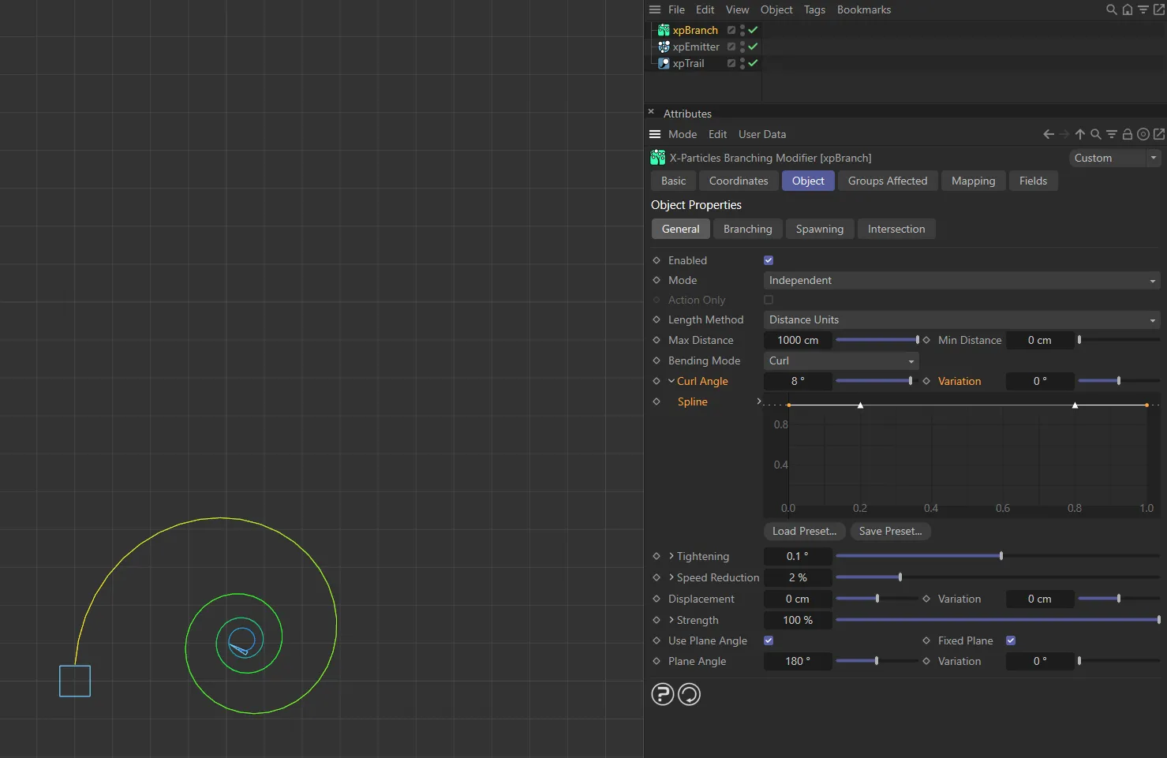This screenshot has width=1167, height=758.
Task: Click the Save Preset button
Action: point(890,531)
